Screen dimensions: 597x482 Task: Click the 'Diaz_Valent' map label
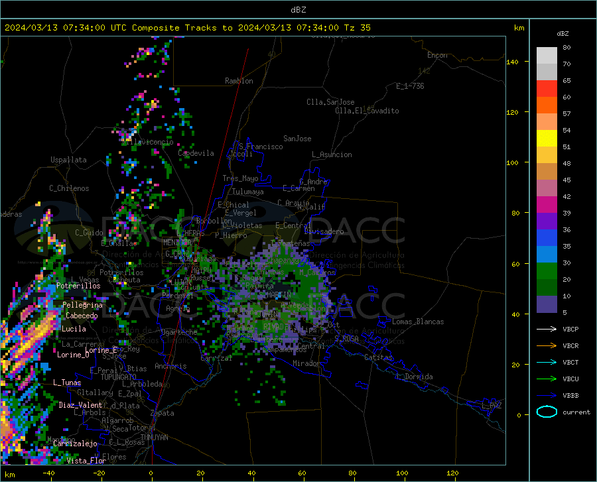click(80, 405)
